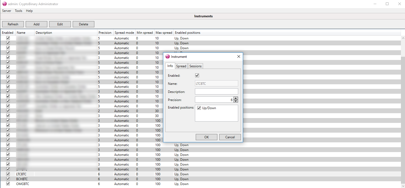The width and height of the screenshot is (405, 188).
Task: Decrease Precision with the down arrow
Action: pos(236,101)
